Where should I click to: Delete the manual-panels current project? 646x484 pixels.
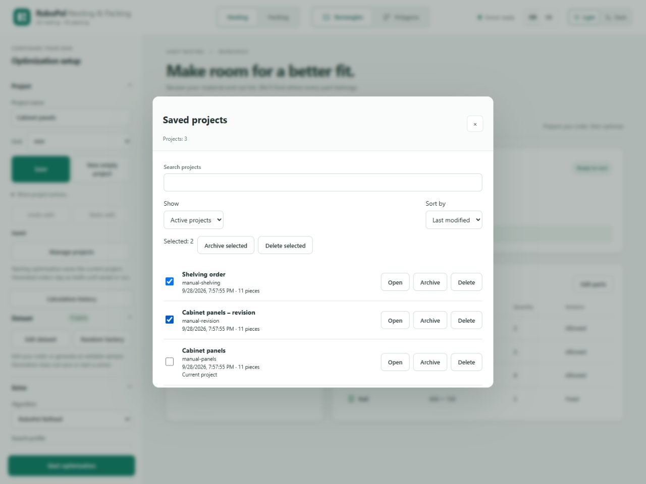click(466, 362)
